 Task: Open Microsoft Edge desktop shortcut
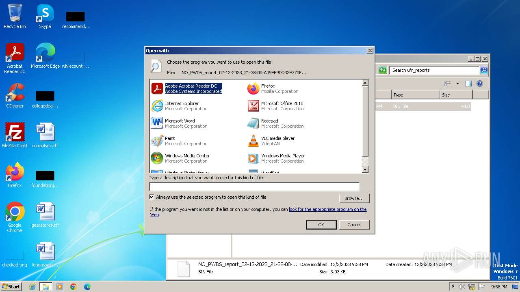click(45, 56)
